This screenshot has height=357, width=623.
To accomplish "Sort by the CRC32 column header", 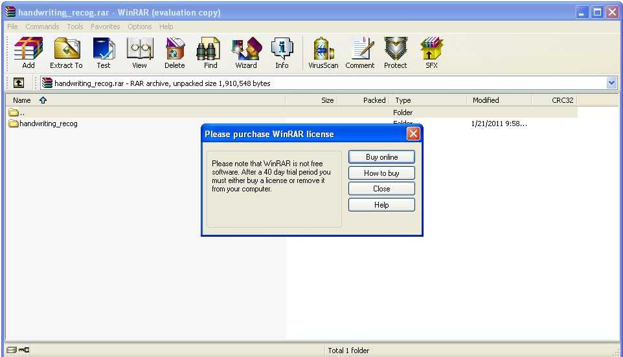I will pos(554,100).
